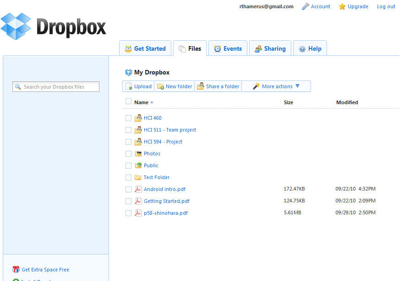Click the Test Folder icon
Image resolution: width=409 pixels, height=281 pixels.
click(x=138, y=177)
